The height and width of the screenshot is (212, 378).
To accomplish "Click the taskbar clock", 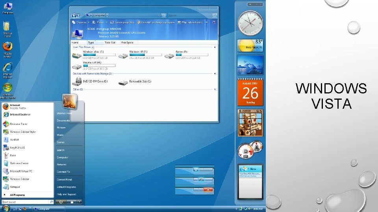I will click(258, 209).
